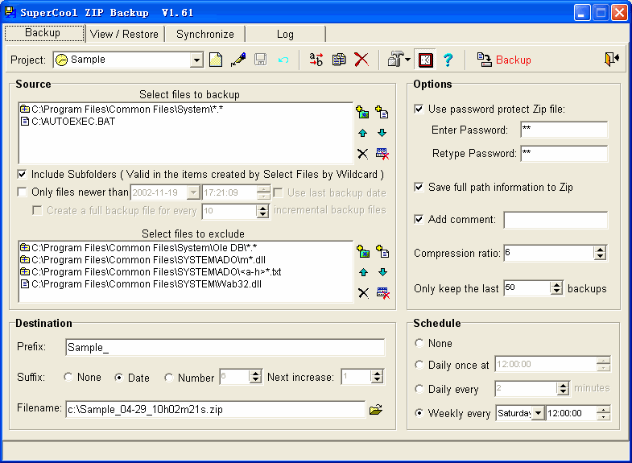Remove selected exclude list item
Image resolution: width=632 pixels, height=463 pixels.
click(x=364, y=293)
